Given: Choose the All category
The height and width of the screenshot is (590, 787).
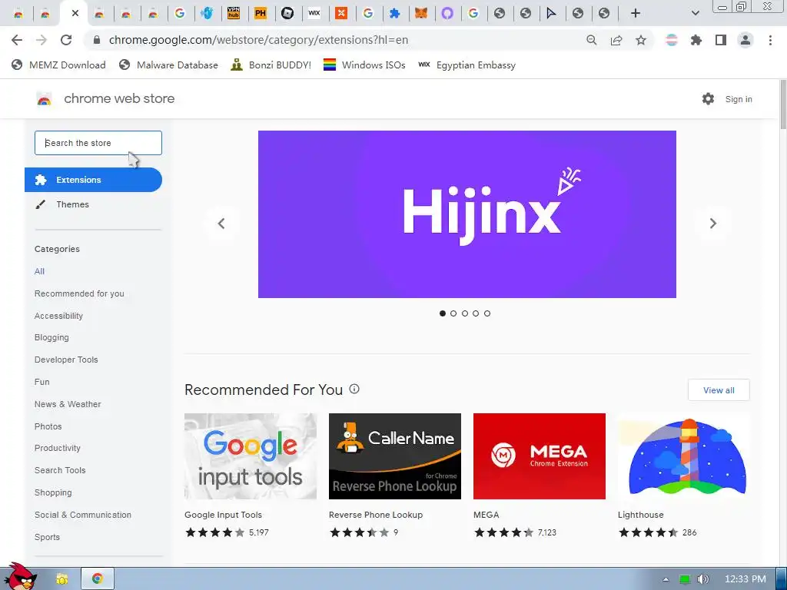Looking at the screenshot, I should pyautogui.click(x=39, y=271).
